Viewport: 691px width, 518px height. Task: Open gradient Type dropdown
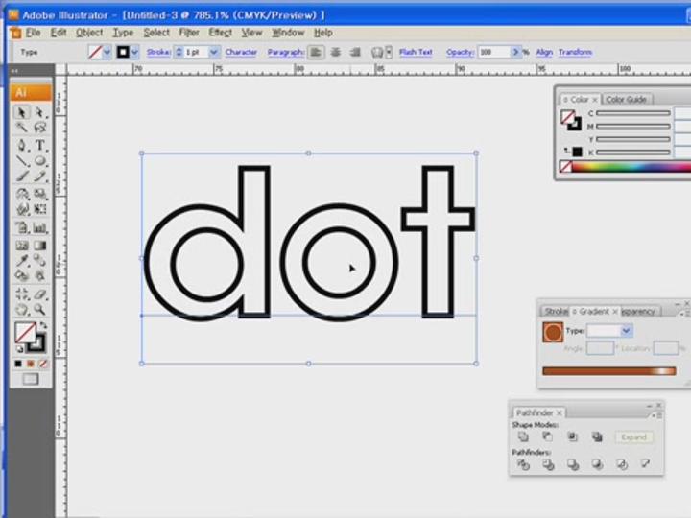pyautogui.click(x=626, y=330)
